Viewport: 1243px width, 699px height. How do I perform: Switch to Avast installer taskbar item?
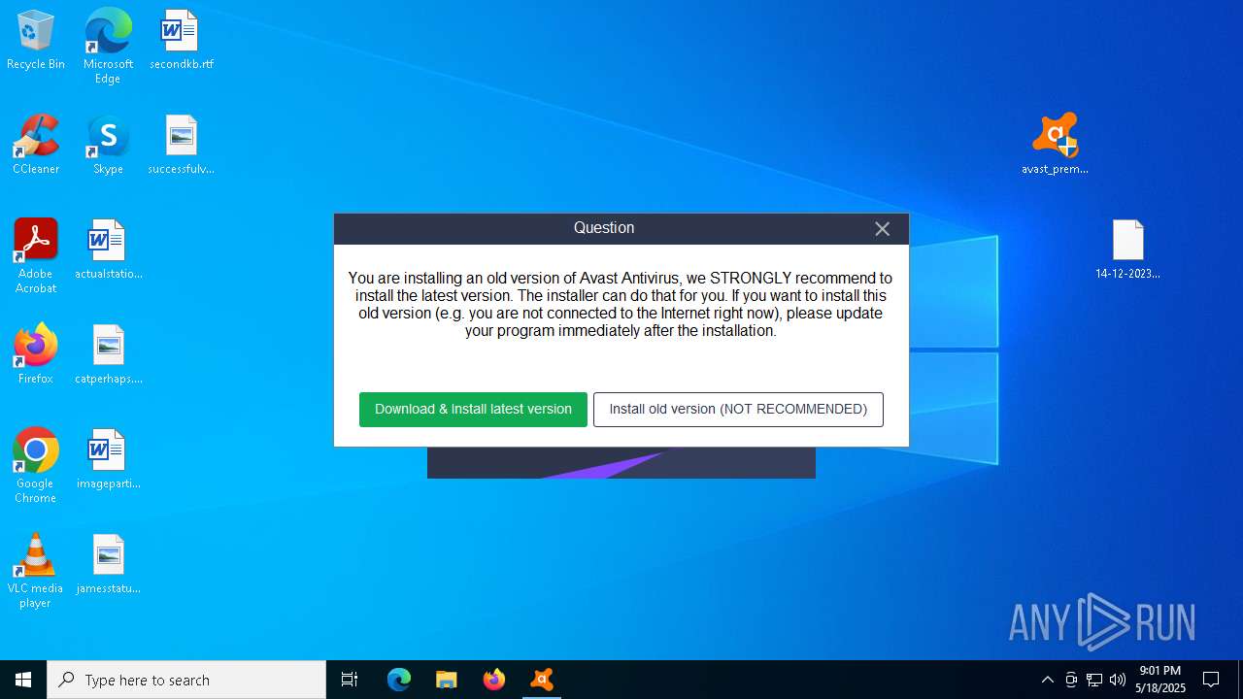pyautogui.click(x=542, y=680)
